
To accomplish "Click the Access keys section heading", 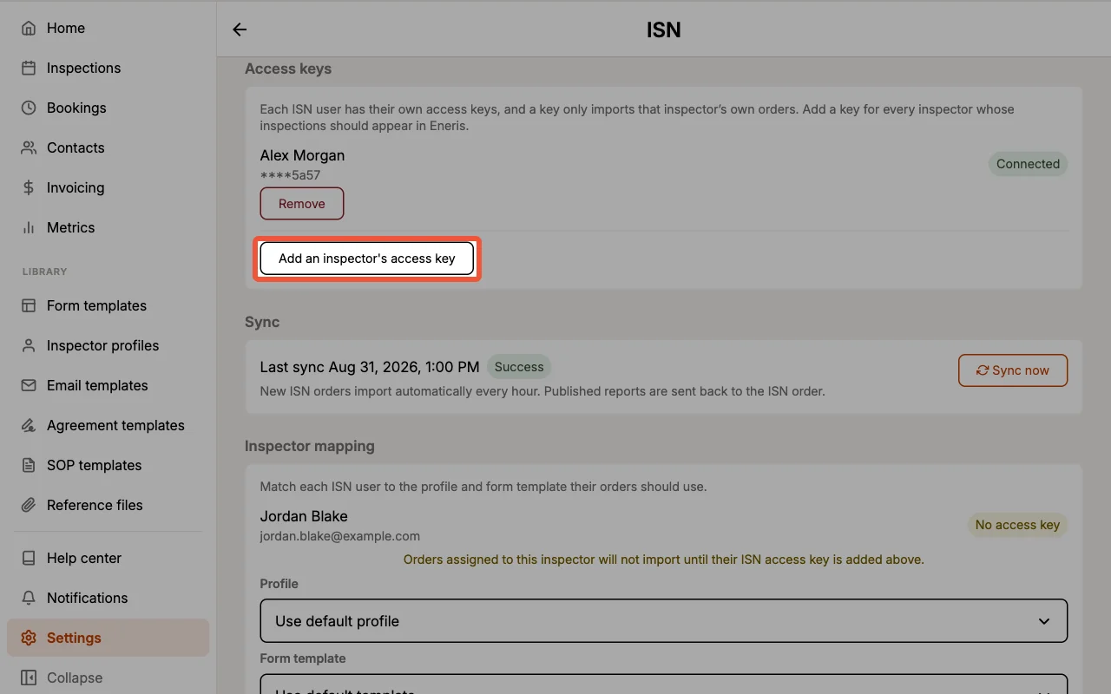I will 288,69.
